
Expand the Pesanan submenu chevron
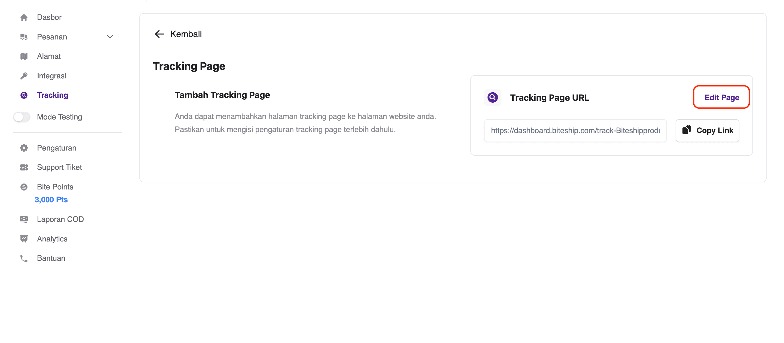click(110, 37)
